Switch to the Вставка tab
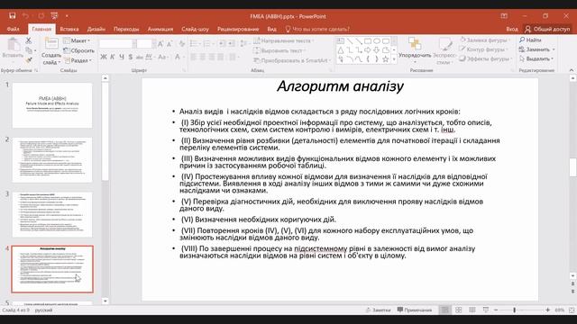Screen dimensions: 577x324 69,29
